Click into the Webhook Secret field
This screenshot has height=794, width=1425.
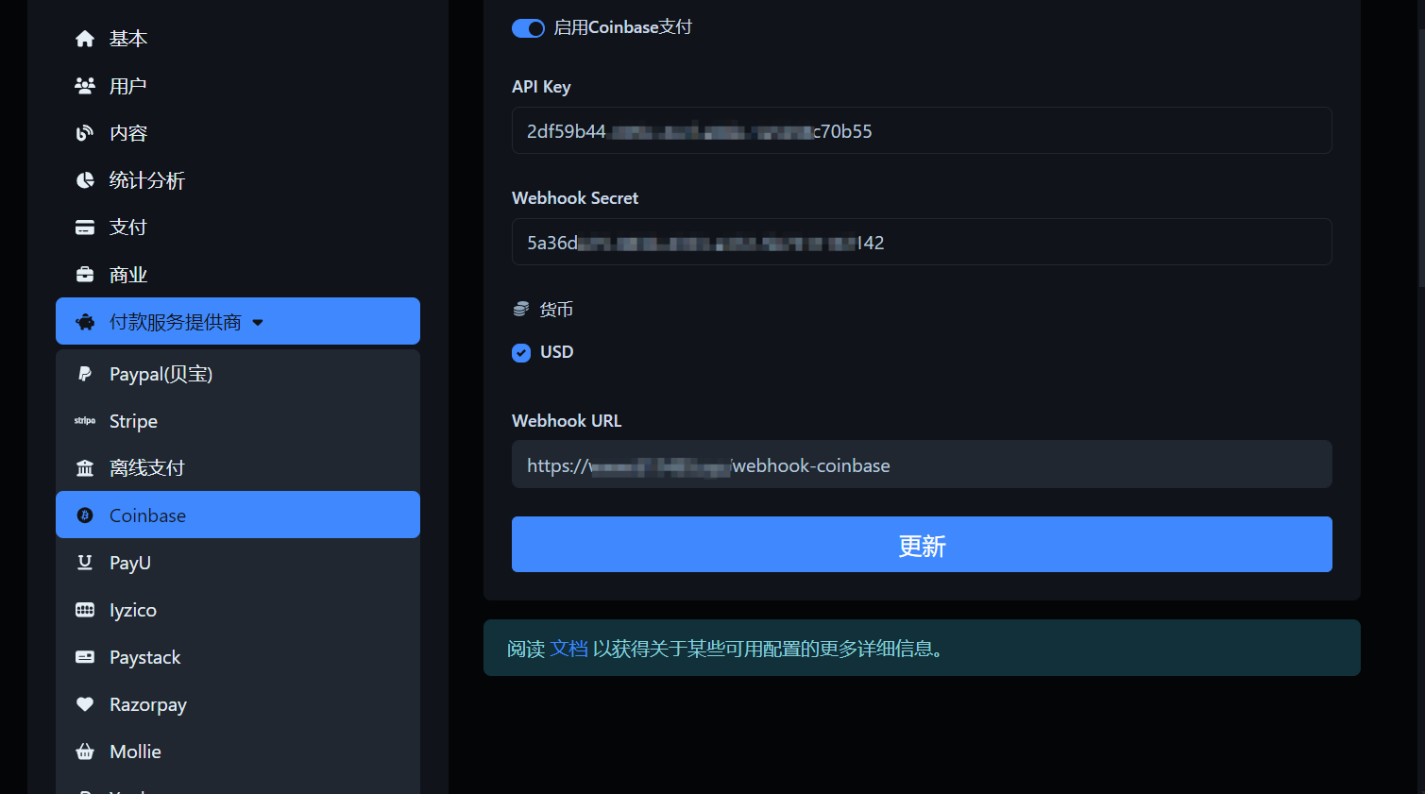[x=922, y=242]
